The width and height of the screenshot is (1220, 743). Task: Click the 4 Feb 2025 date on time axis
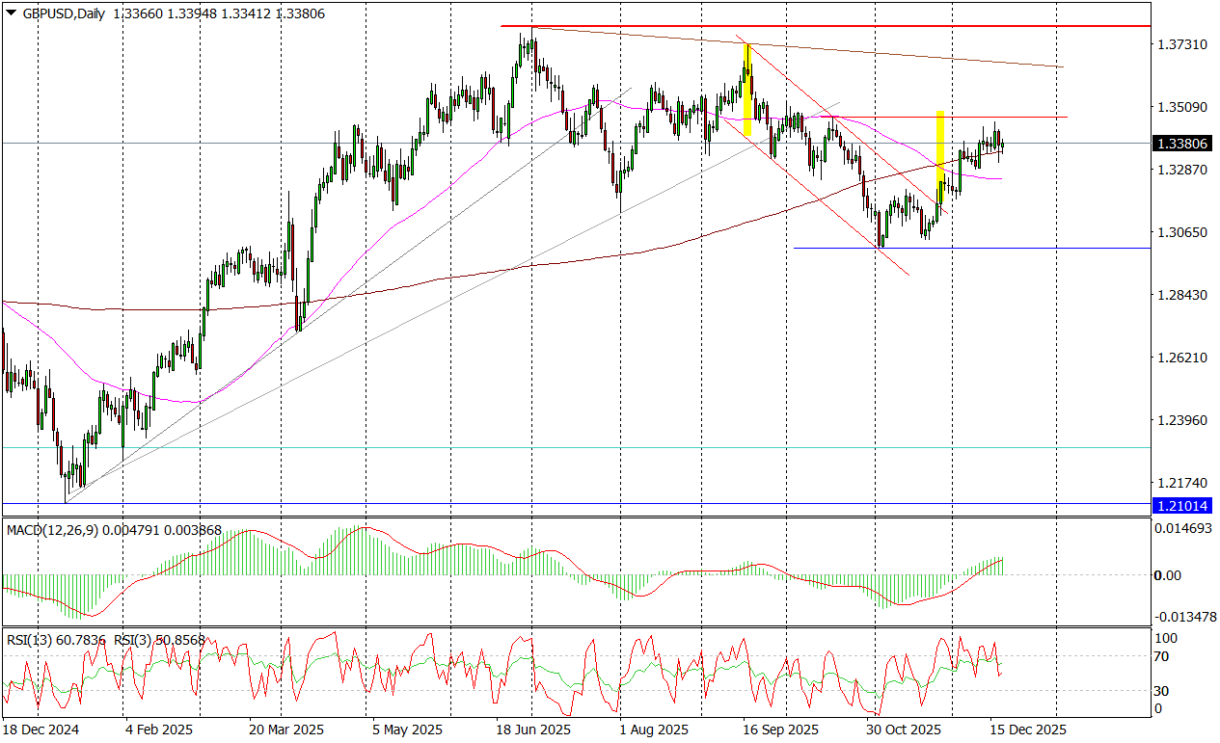click(x=159, y=729)
